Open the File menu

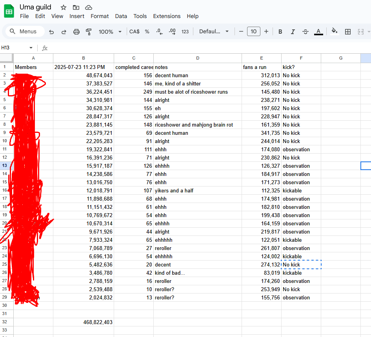click(24, 16)
